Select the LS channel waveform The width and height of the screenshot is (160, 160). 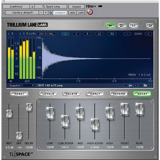point(99,34)
